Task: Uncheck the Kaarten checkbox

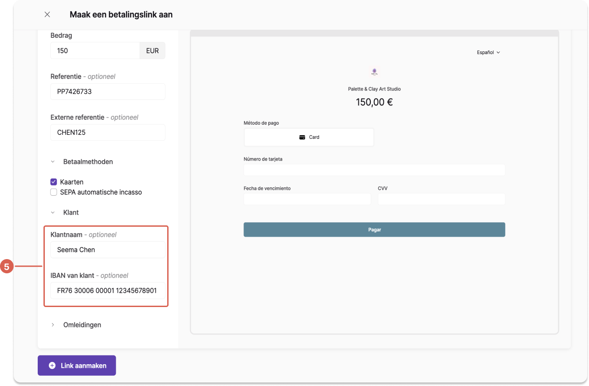Action: pyautogui.click(x=54, y=182)
